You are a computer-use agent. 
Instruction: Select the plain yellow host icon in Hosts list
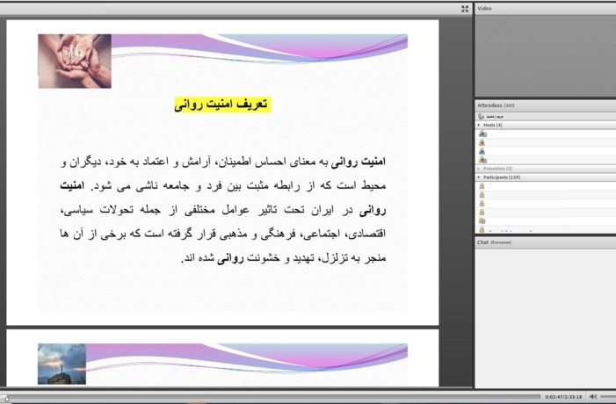[x=482, y=142]
